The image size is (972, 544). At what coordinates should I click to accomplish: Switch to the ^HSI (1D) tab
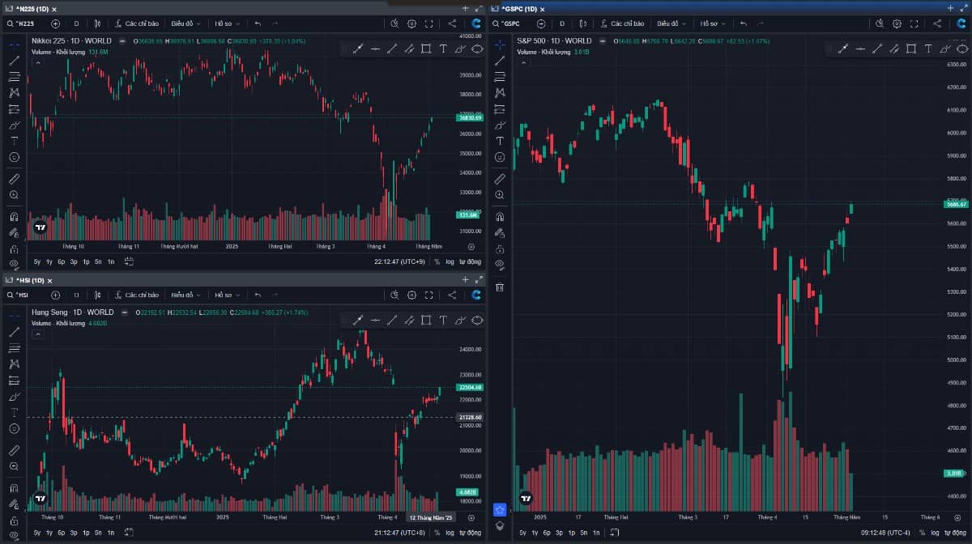pos(29,280)
